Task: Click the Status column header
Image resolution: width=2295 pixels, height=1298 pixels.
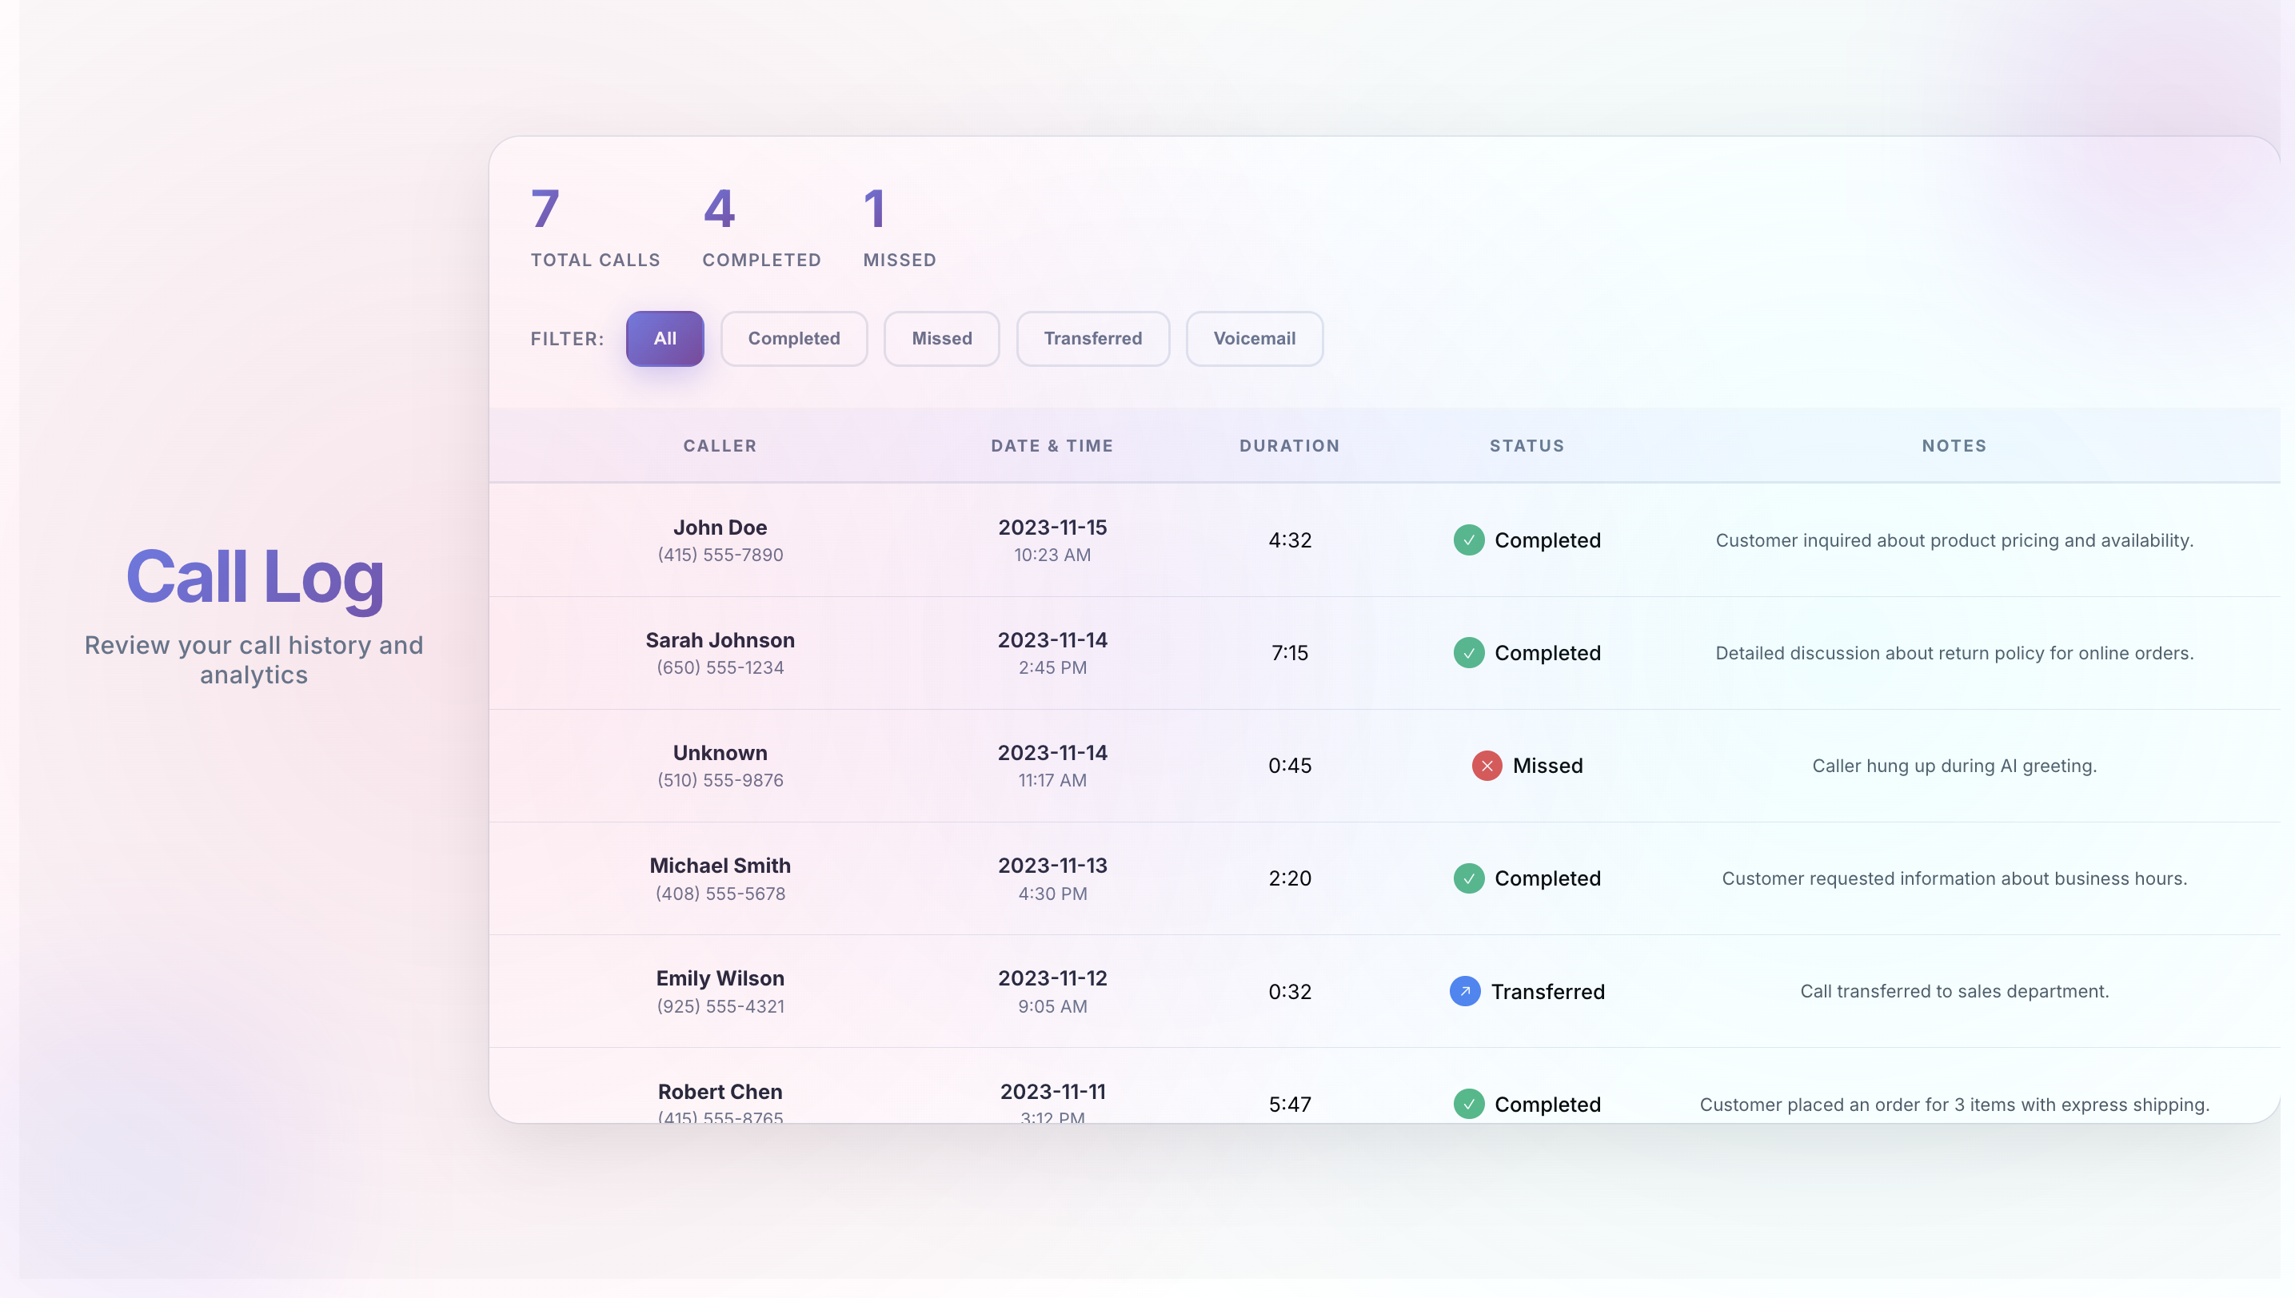Action: pyautogui.click(x=1526, y=446)
